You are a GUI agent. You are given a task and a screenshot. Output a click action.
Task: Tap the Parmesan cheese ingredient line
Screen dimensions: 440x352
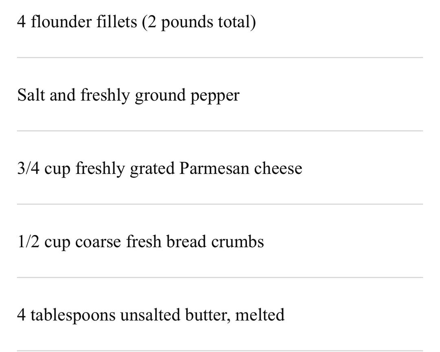(159, 168)
